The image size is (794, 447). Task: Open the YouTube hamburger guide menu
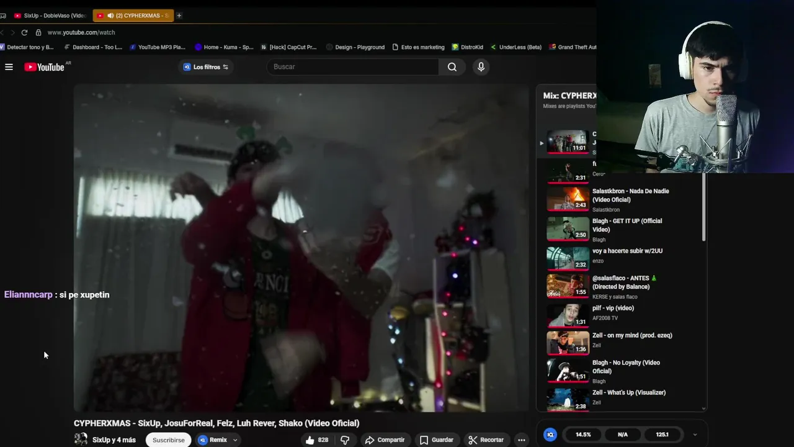pyautogui.click(x=9, y=67)
